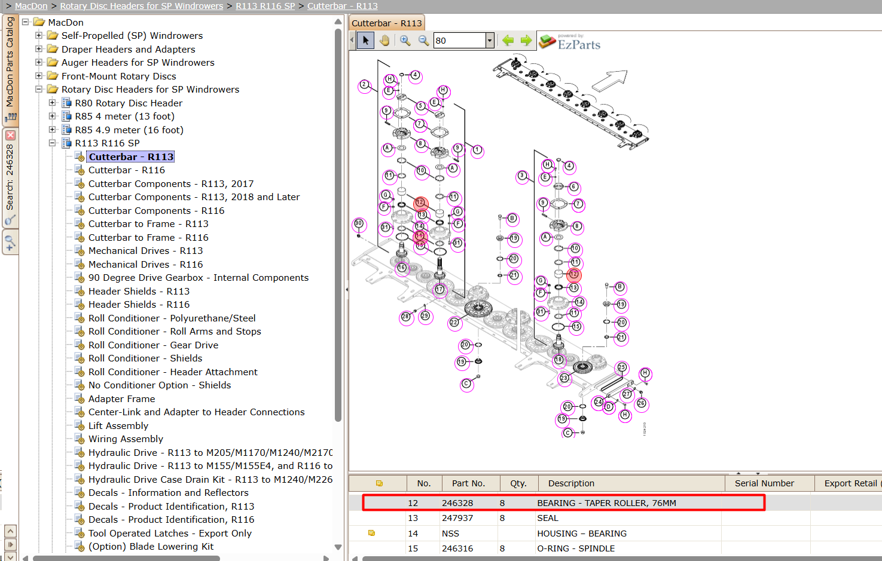
Task: Select the arrow pointer tool
Action: (365, 41)
